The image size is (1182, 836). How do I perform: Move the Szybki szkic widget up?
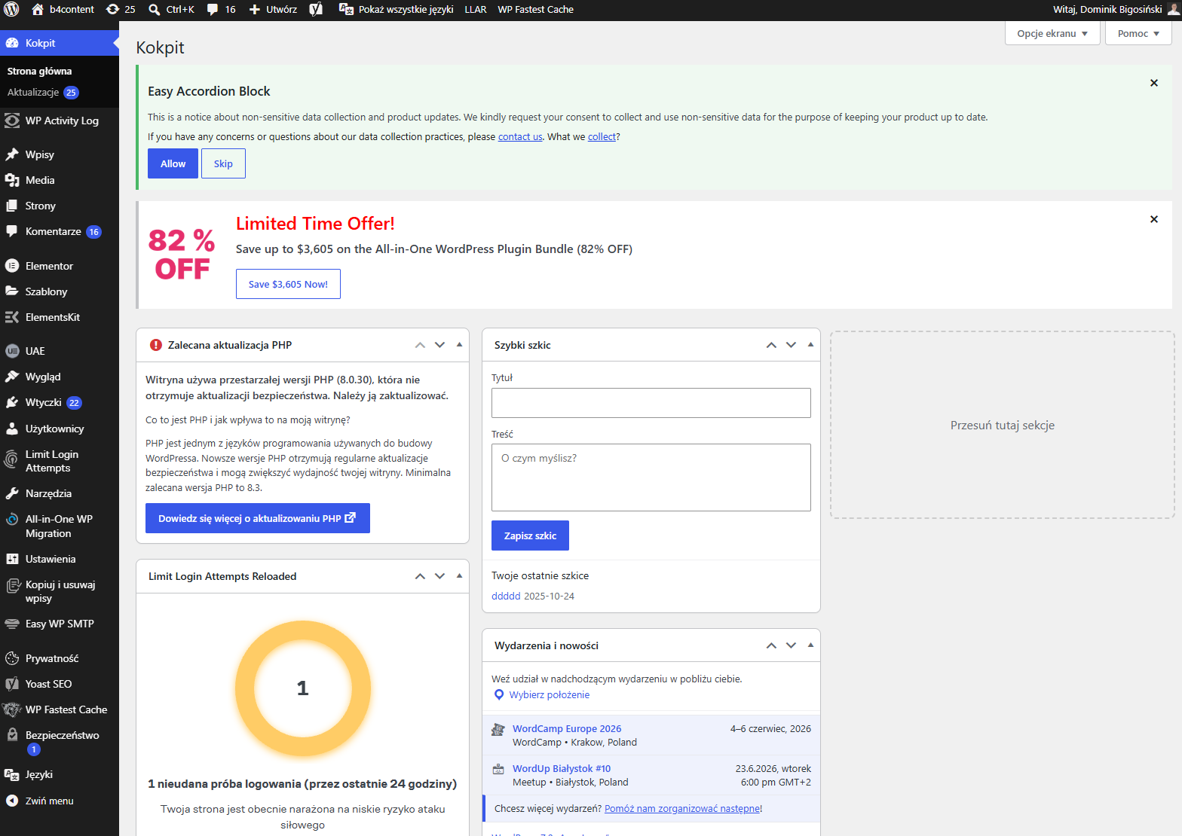click(771, 345)
